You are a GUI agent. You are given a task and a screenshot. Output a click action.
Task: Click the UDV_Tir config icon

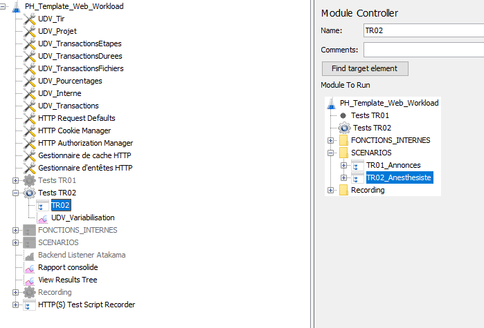click(29, 19)
